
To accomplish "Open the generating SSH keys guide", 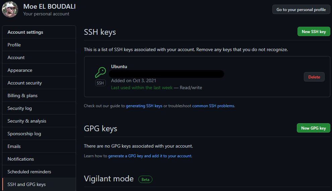I will pyautogui.click(x=144, y=106).
